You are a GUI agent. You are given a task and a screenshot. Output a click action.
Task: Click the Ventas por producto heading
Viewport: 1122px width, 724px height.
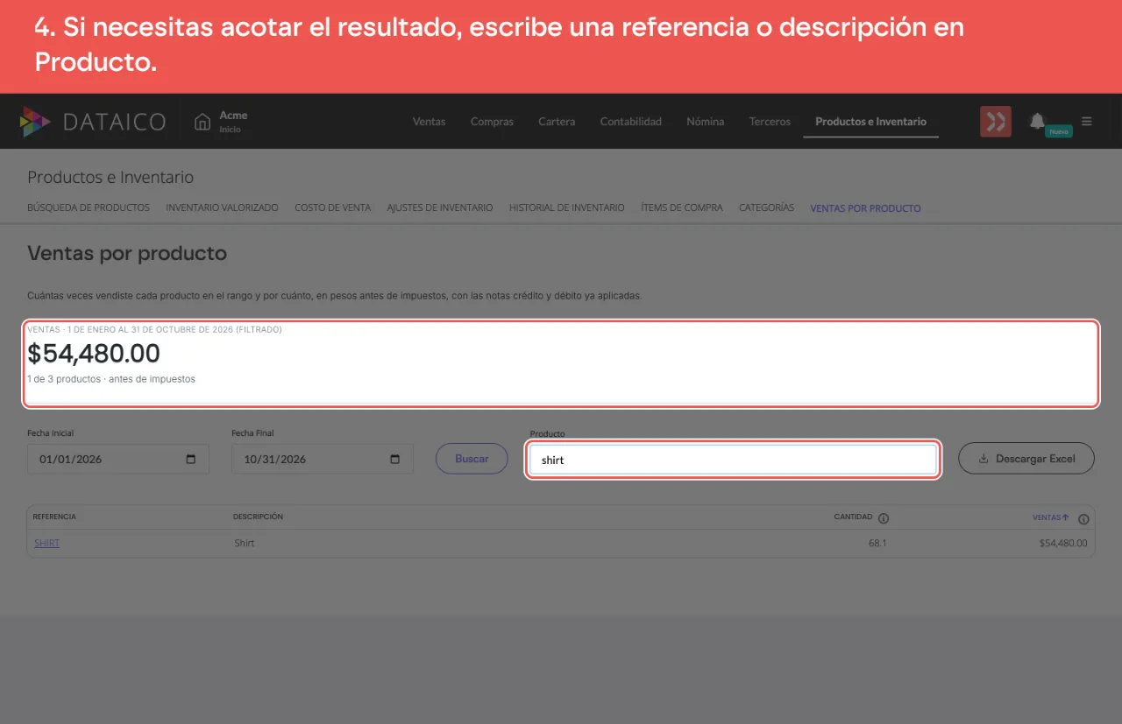tap(127, 253)
